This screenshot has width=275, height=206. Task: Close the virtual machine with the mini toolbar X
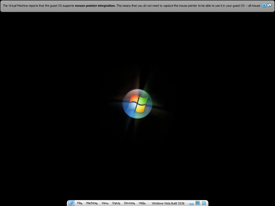click(204, 203)
